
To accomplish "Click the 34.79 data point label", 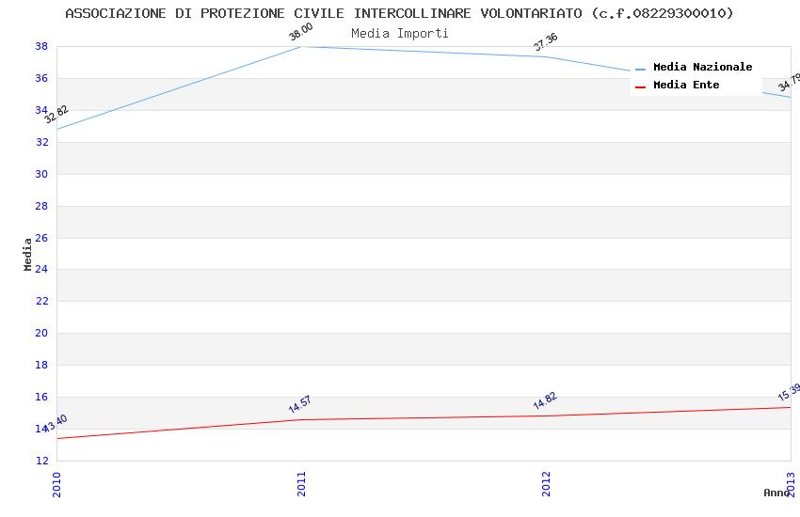I will coord(789,83).
